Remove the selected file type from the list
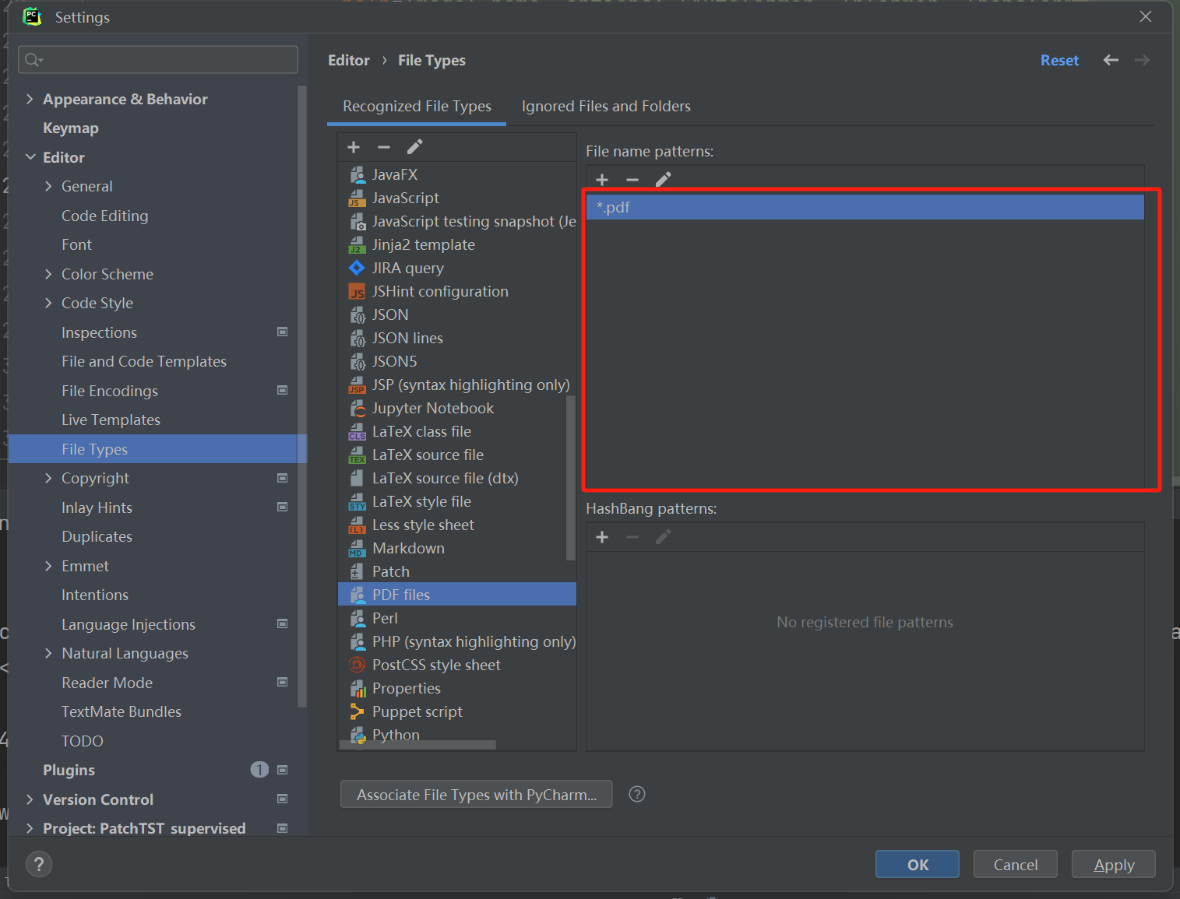The width and height of the screenshot is (1180, 899). pos(384,147)
